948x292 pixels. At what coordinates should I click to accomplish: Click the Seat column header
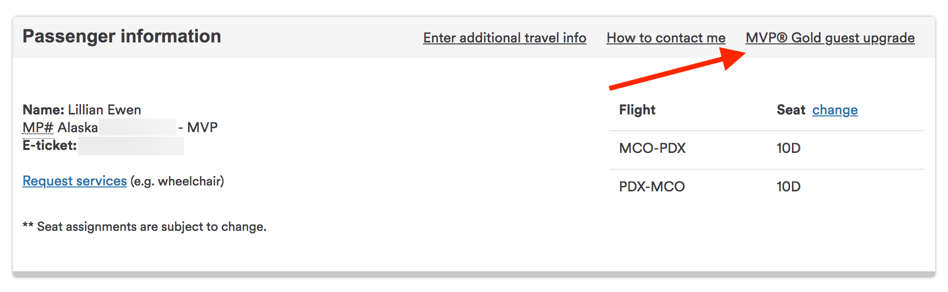[x=790, y=109]
